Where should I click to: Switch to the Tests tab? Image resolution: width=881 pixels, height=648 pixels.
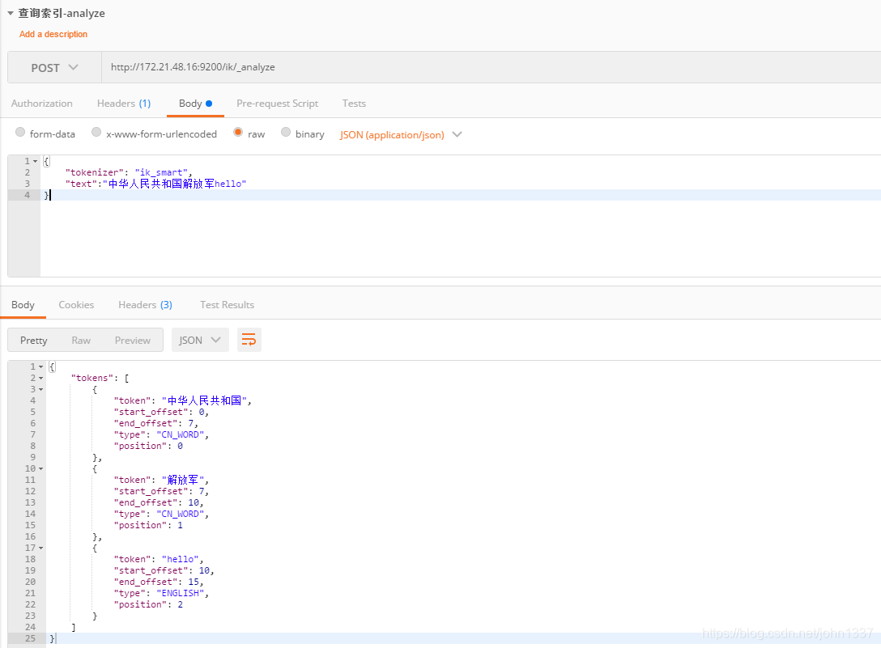[x=354, y=104]
